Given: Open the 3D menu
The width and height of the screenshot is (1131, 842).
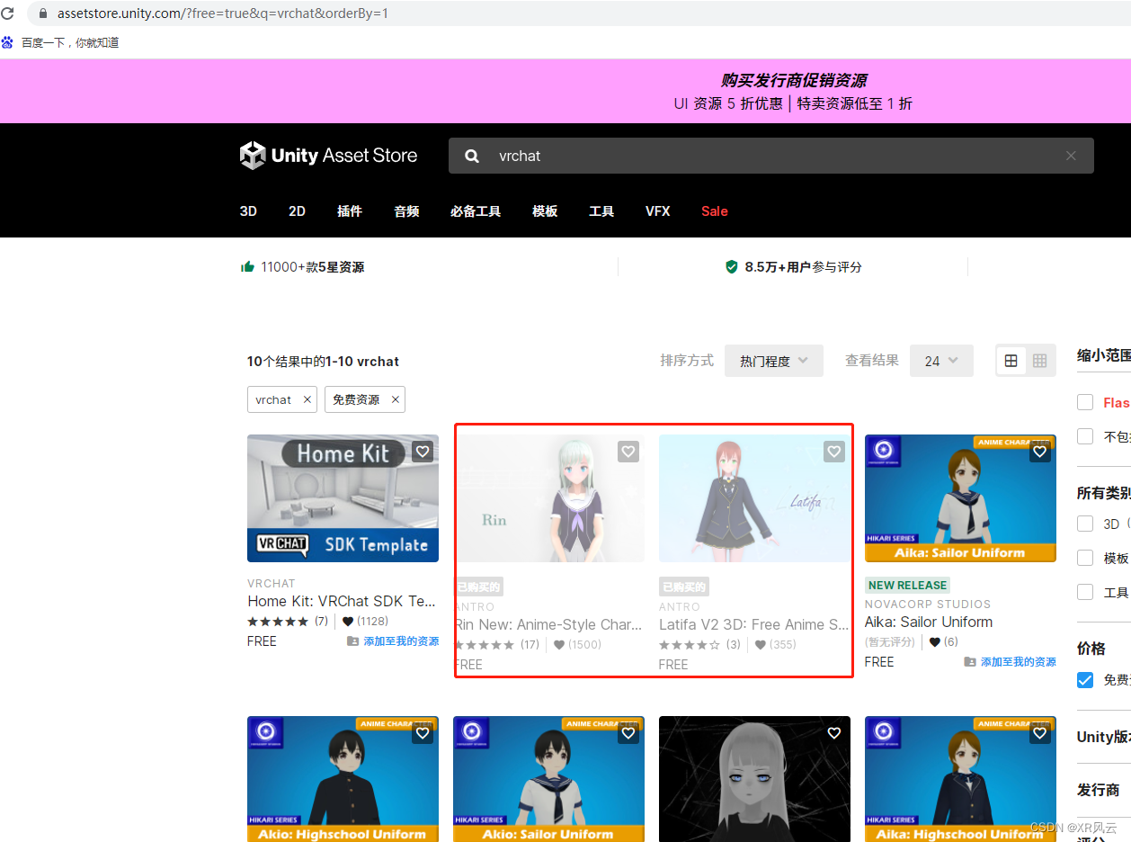Looking at the screenshot, I should click(248, 211).
